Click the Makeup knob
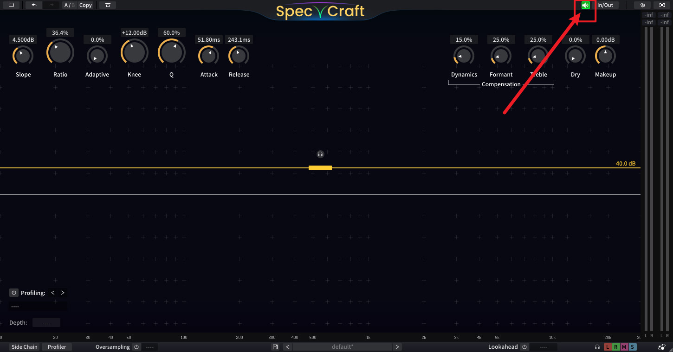The image size is (673, 352). tap(606, 56)
